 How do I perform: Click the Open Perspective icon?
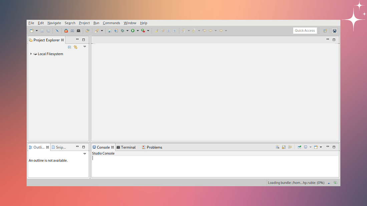(x=325, y=31)
